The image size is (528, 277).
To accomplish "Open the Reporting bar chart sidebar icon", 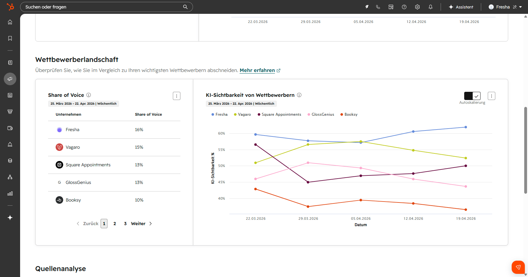I will [10, 193].
